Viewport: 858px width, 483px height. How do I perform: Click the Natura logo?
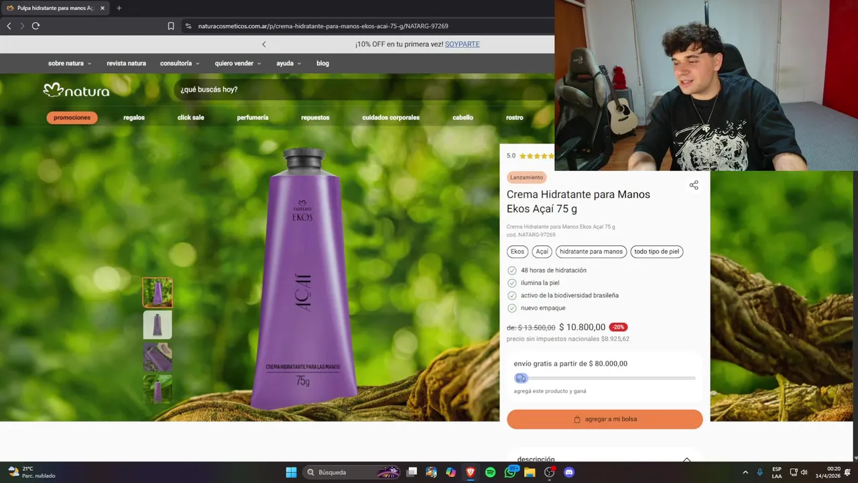pyautogui.click(x=76, y=90)
